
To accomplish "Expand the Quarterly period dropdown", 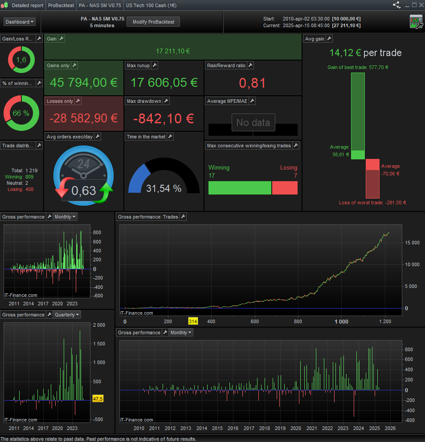I will [x=67, y=315].
